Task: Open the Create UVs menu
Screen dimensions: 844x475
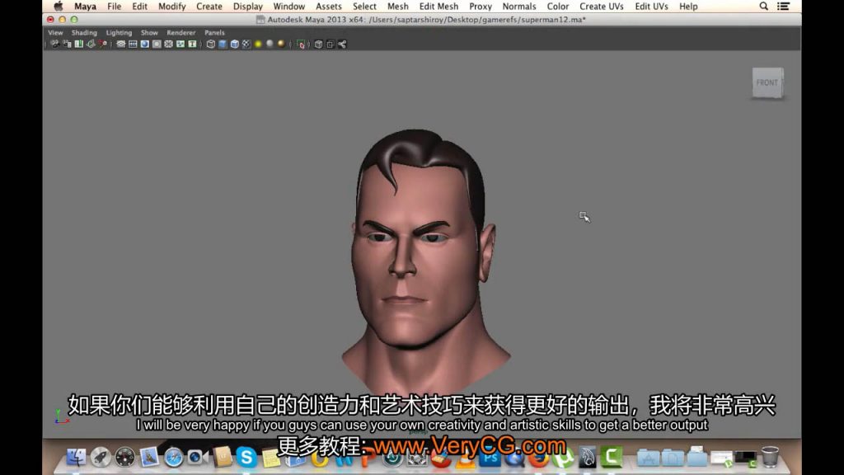Action: pyautogui.click(x=601, y=7)
